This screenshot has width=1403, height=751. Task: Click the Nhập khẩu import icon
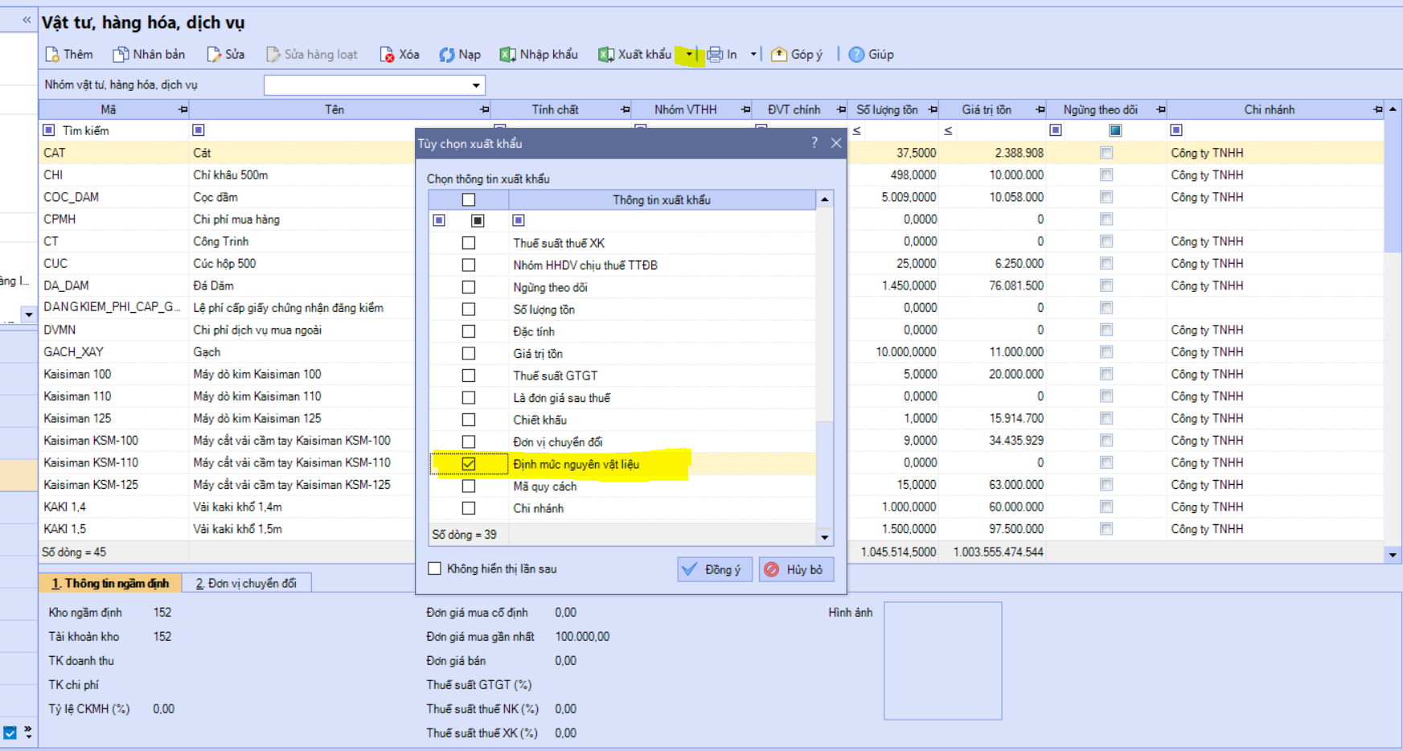[x=507, y=54]
